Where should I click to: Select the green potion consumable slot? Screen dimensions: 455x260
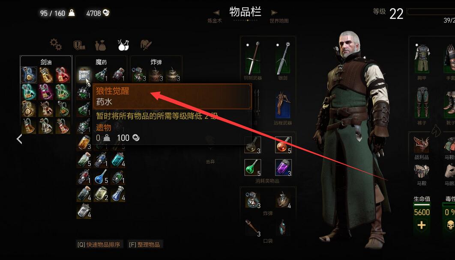tap(253, 167)
